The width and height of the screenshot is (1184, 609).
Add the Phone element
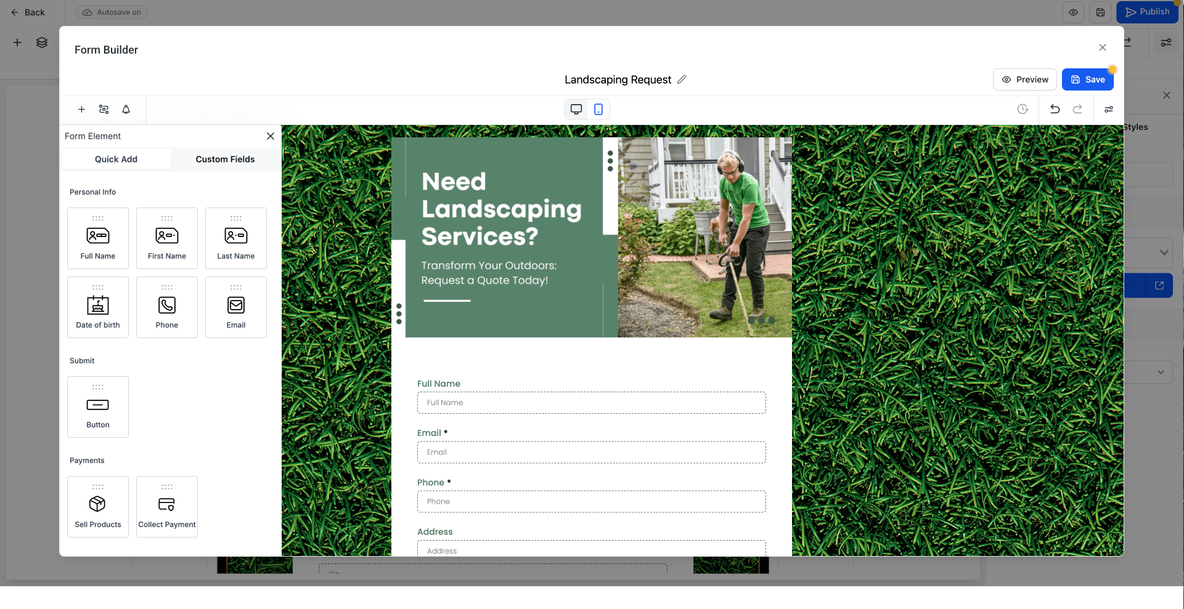tap(167, 307)
